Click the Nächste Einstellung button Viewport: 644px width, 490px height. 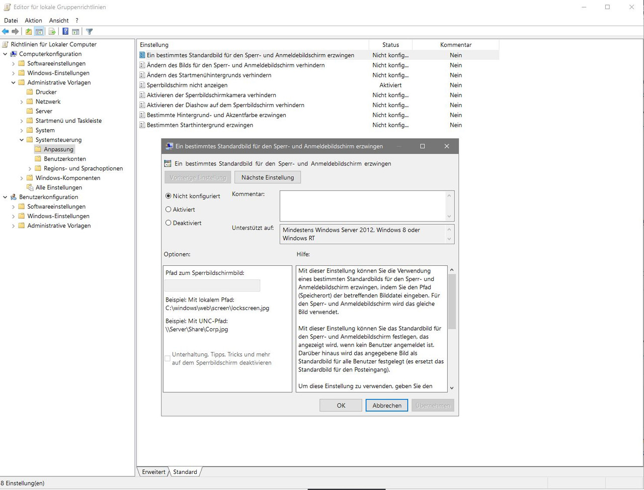[268, 177]
